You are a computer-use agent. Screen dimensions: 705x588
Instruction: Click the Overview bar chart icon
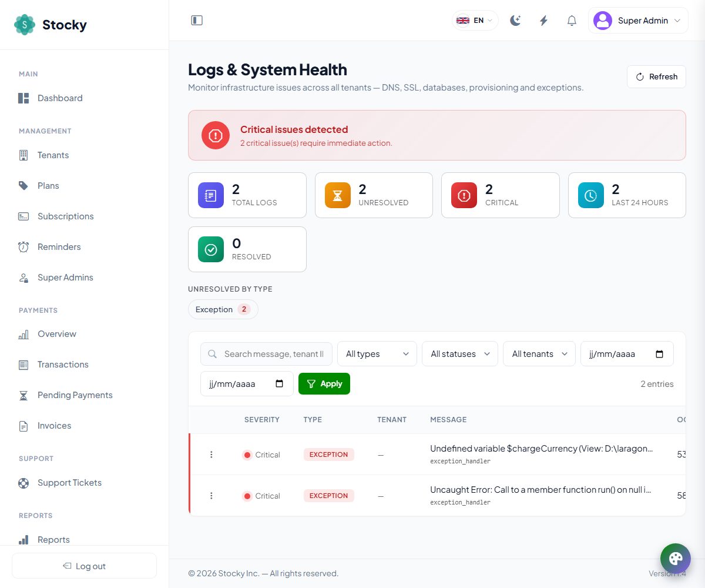click(23, 334)
